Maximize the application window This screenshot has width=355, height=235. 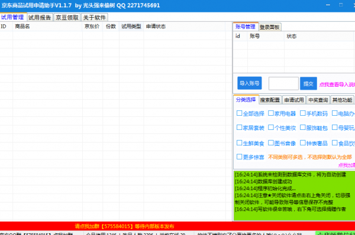pyautogui.click(x=341, y=5)
